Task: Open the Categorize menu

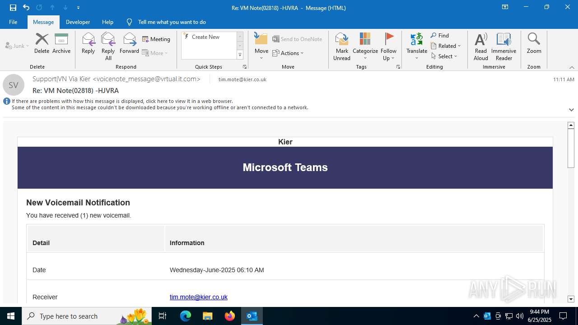Action: (365, 46)
